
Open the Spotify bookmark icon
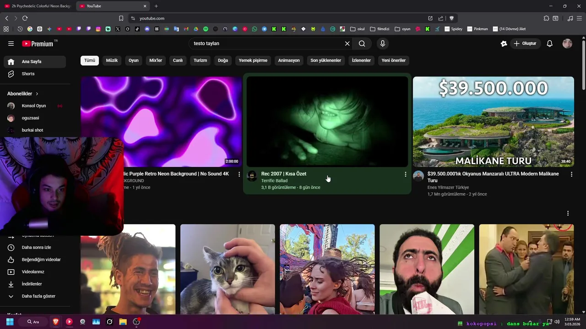[206, 29]
